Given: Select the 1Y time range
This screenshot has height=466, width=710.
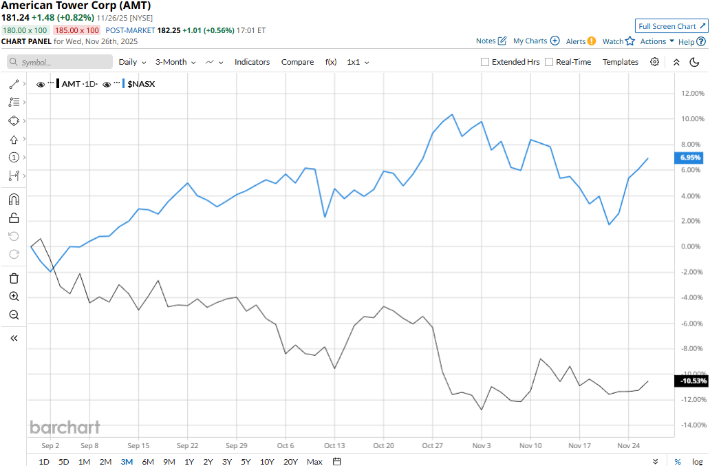Looking at the screenshot, I should [x=189, y=461].
